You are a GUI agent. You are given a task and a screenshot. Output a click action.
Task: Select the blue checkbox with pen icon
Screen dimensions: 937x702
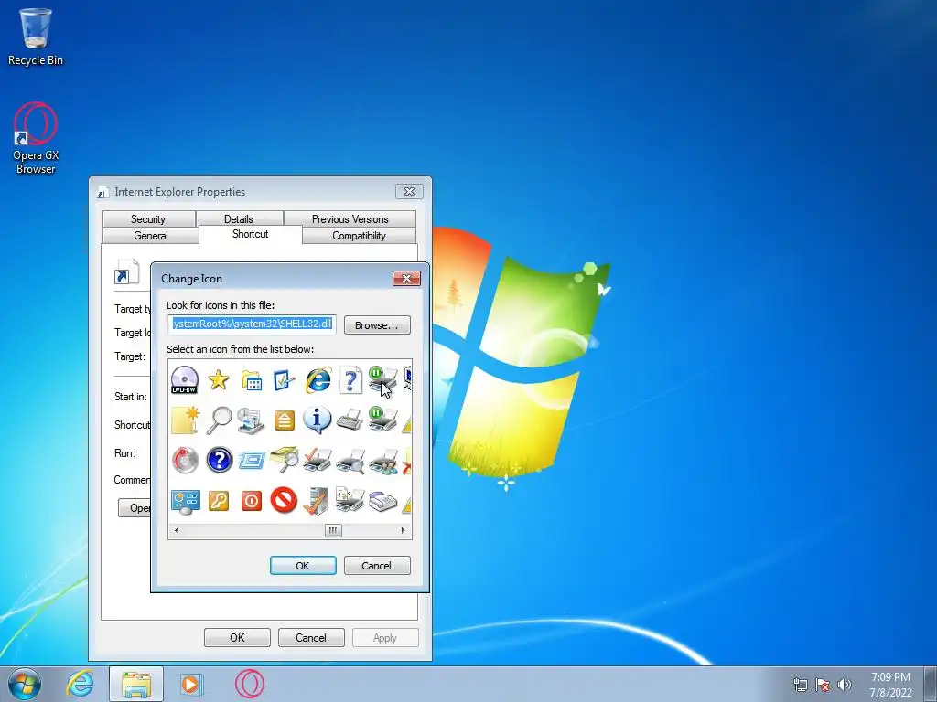click(x=284, y=379)
